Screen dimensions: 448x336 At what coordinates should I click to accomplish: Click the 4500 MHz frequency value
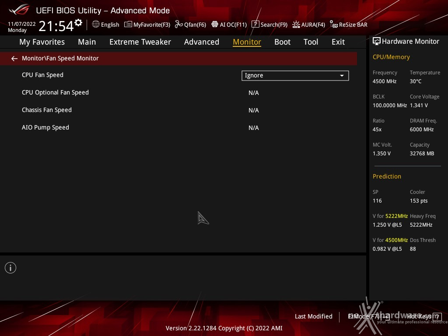pyautogui.click(x=384, y=81)
